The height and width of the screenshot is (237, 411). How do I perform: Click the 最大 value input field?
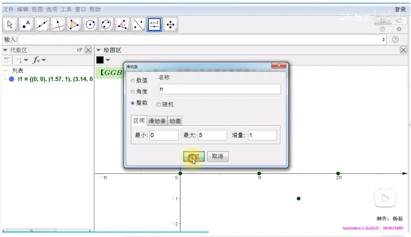212,135
